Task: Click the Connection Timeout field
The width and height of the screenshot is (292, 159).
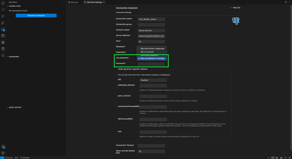Action: click(x=151, y=146)
